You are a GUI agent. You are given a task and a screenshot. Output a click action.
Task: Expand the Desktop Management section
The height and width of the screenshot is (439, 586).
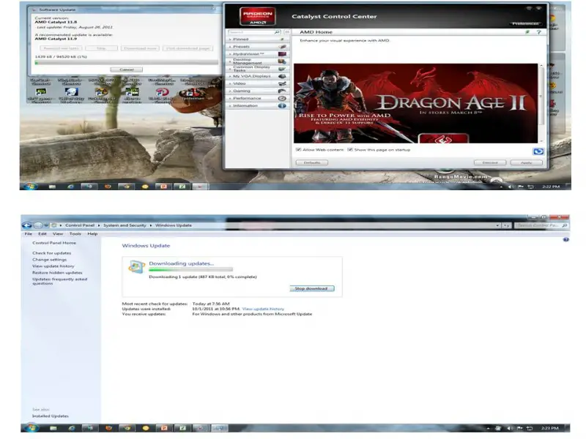[257, 61]
